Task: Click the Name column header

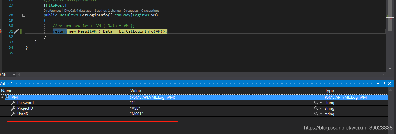Action: point(65,90)
